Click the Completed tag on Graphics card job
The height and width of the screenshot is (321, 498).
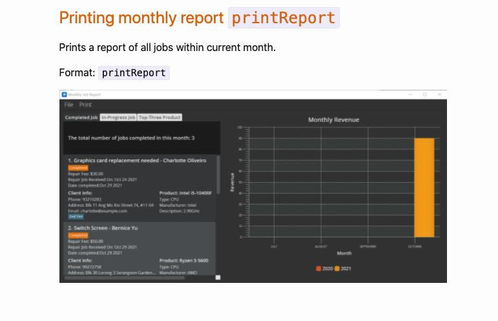click(x=78, y=168)
